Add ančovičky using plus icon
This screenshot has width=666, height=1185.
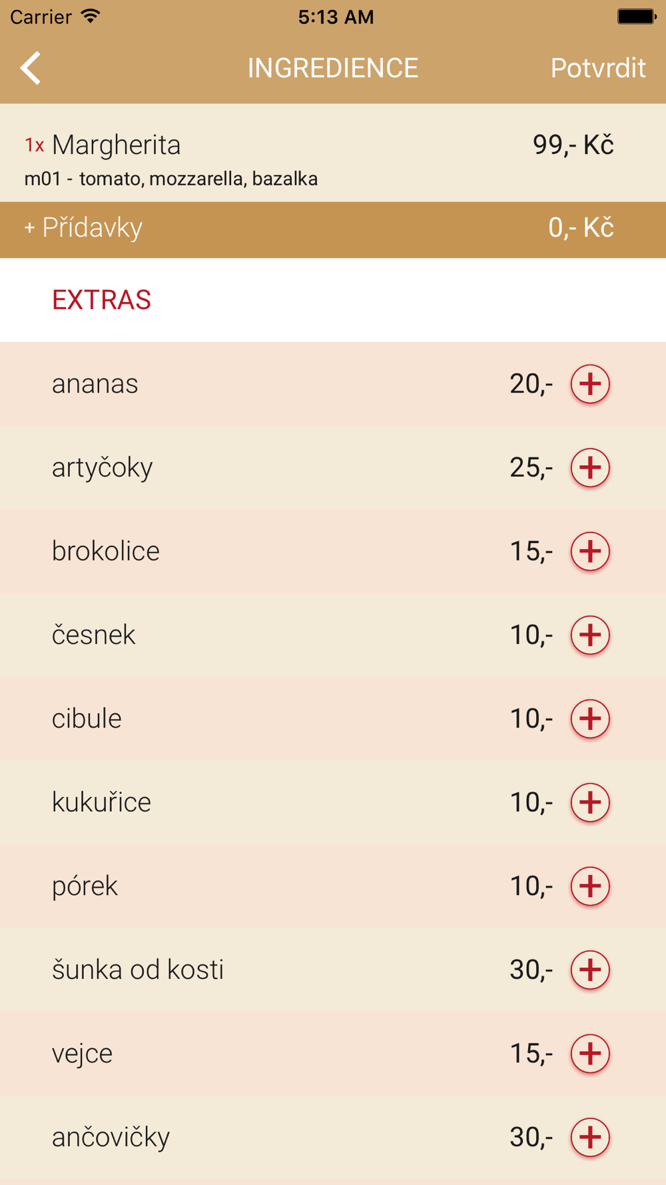[590, 1136]
